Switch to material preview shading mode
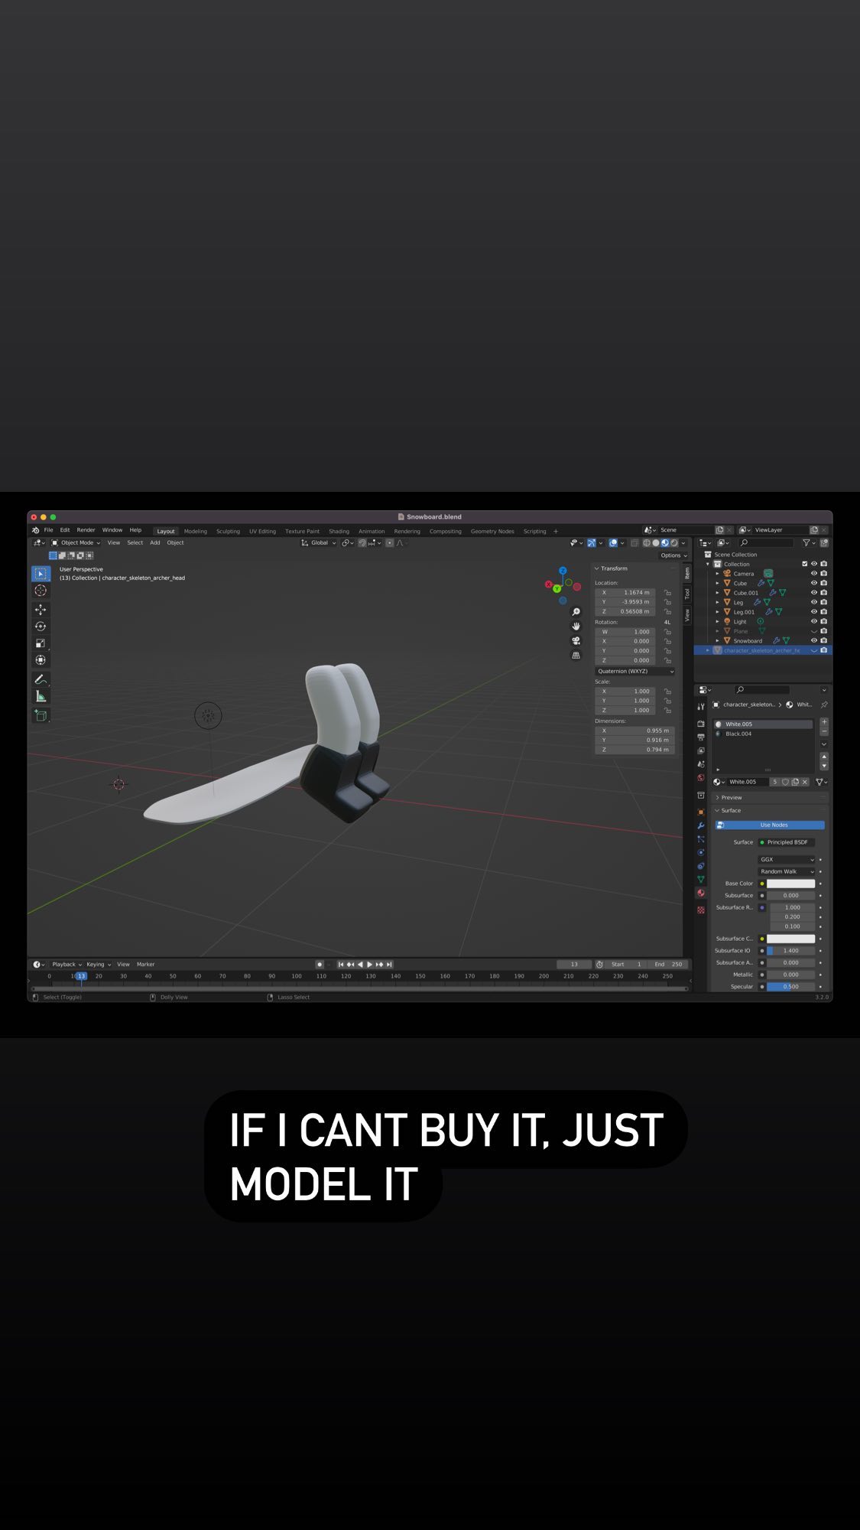Screen dimensions: 860x1530 tap(664, 543)
